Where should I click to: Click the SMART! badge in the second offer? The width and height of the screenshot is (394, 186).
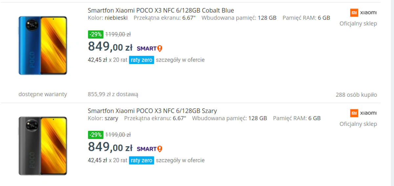149,149
